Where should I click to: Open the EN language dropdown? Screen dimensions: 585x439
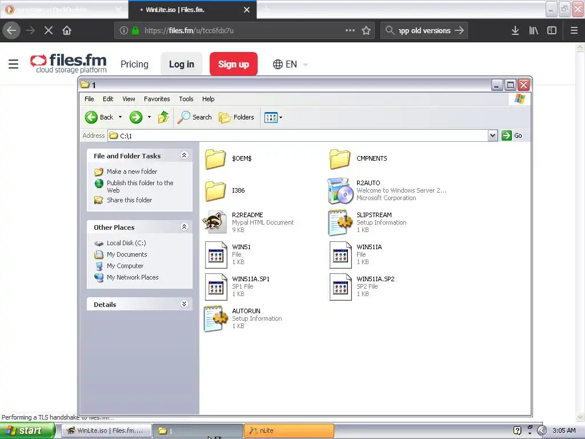[290, 64]
